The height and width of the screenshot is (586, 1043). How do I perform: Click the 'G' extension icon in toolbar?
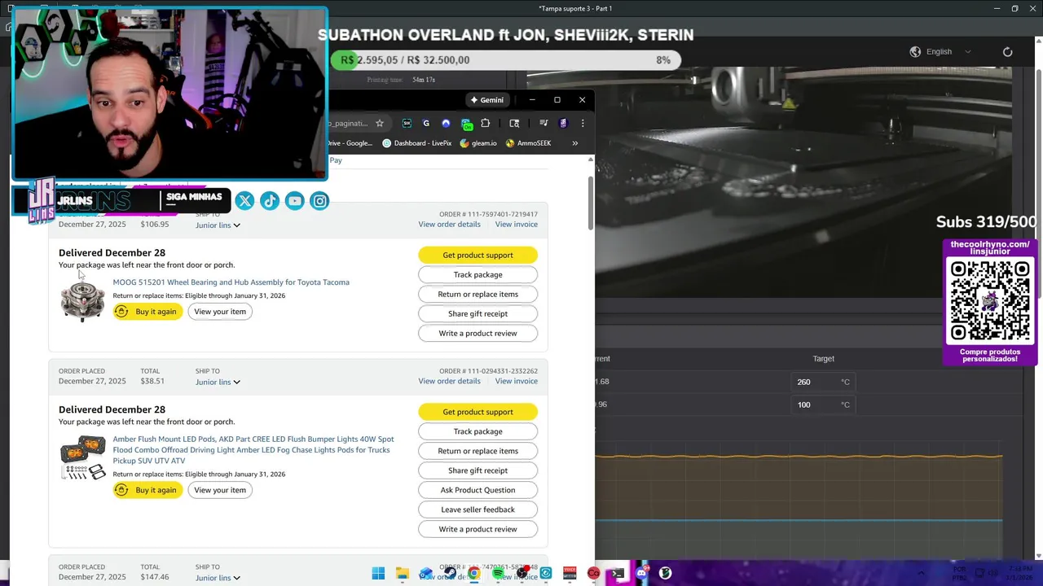[426, 123]
